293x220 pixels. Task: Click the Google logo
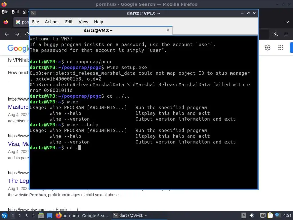coord(18,48)
